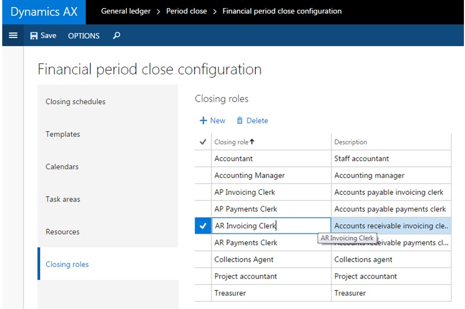Open the search magnifier in the toolbar
465x309 pixels.
(x=116, y=36)
